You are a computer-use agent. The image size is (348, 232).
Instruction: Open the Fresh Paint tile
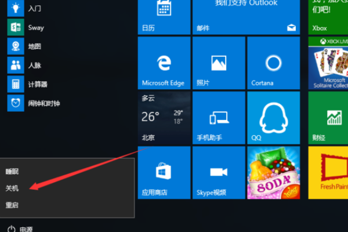pyautogui.click(x=328, y=173)
